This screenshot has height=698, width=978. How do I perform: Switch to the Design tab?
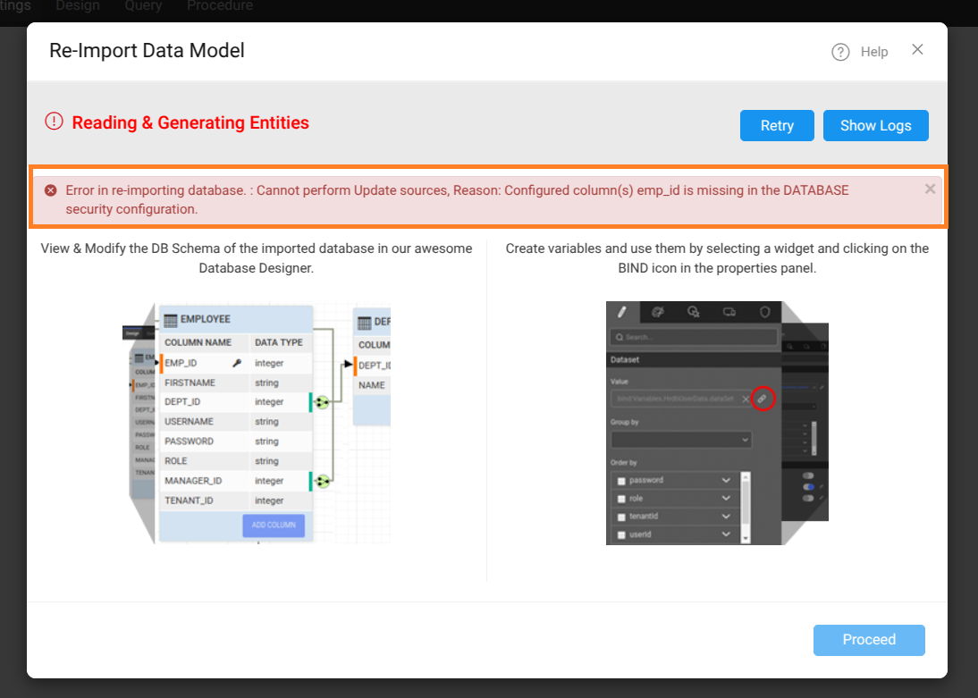point(78,6)
